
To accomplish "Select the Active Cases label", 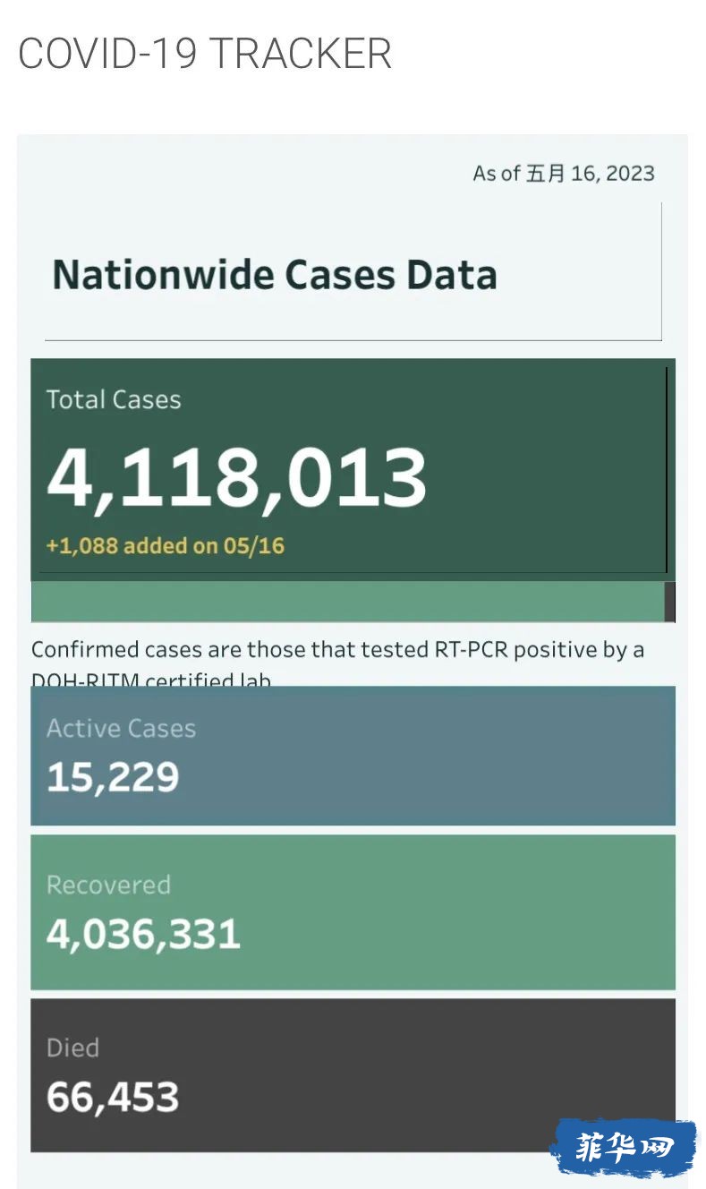I will pyautogui.click(x=121, y=728).
